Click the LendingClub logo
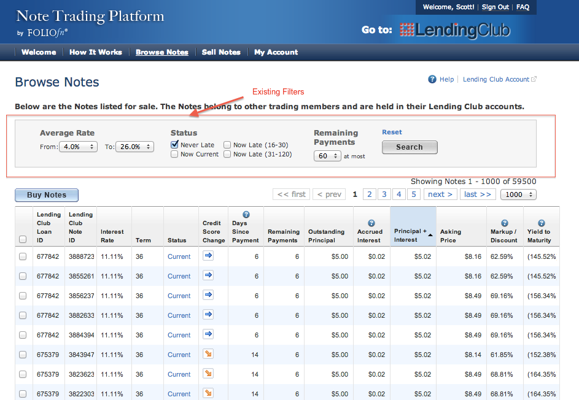 point(454,30)
